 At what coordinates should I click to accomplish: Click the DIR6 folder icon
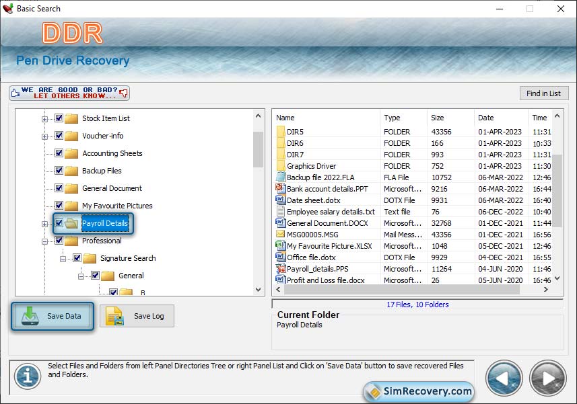tap(281, 143)
